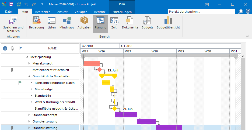Click the NAME column header

52,48
